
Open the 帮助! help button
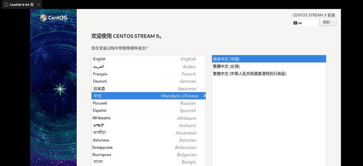click(x=327, y=22)
